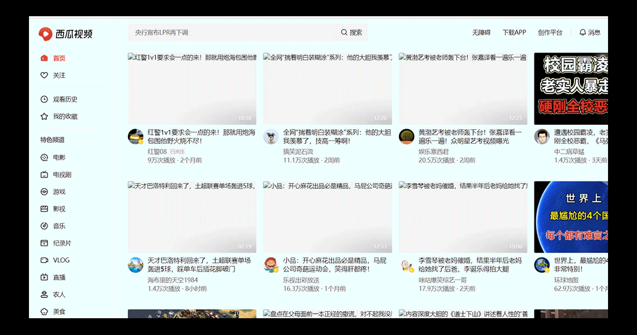Open the 首页 home icon
The width and height of the screenshot is (637, 335).
(x=44, y=58)
